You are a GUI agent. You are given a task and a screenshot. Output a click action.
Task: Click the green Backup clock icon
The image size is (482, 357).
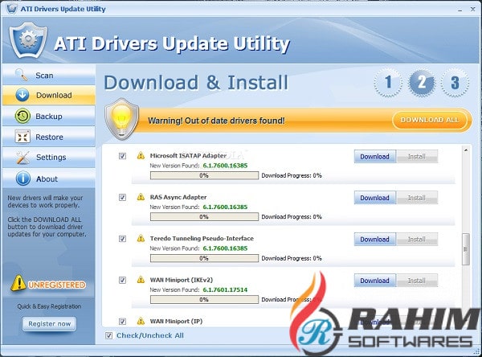pos(22,116)
